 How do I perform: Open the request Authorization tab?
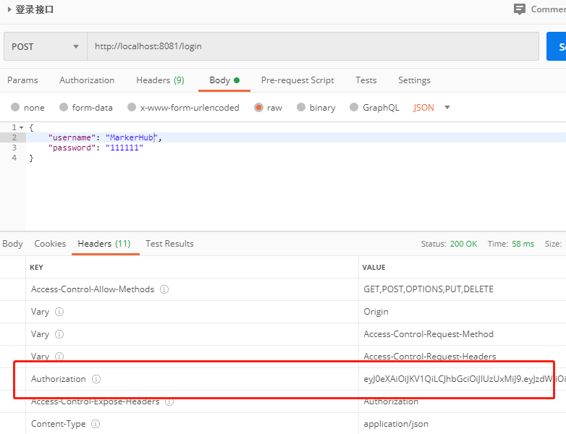(x=87, y=80)
